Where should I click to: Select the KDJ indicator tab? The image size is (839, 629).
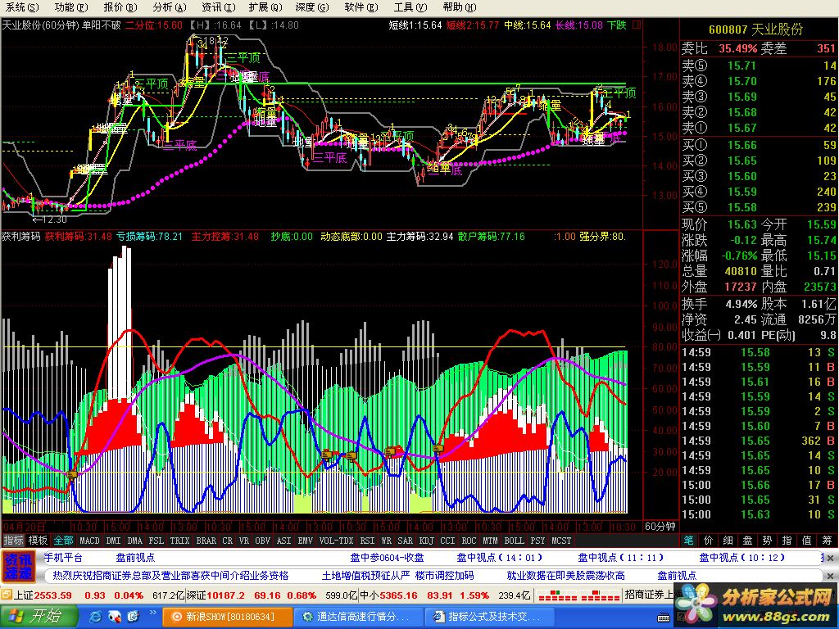[426, 541]
